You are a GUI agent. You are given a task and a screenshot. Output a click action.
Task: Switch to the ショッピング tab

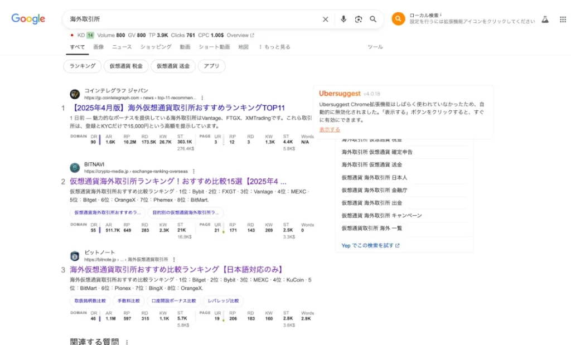[x=156, y=47]
